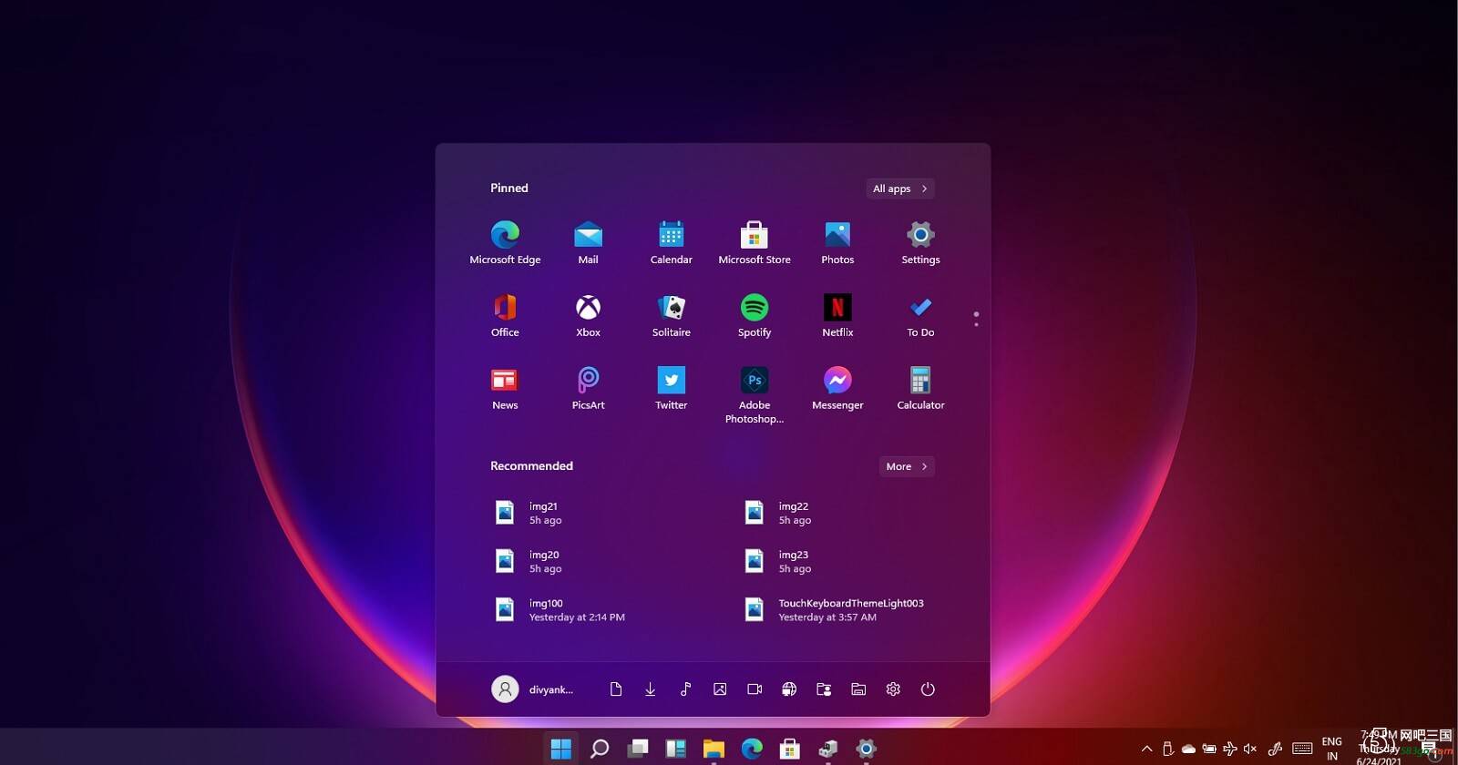Launch Office from pinned apps
Screen dimensions: 1458x765
(505, 315)
